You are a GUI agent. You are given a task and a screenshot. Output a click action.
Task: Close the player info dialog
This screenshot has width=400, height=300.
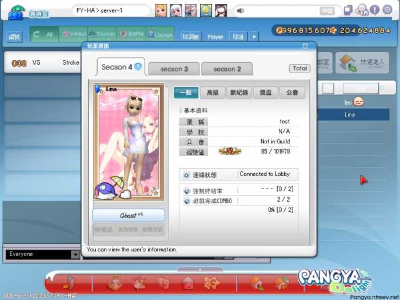[x=305, y=46]
